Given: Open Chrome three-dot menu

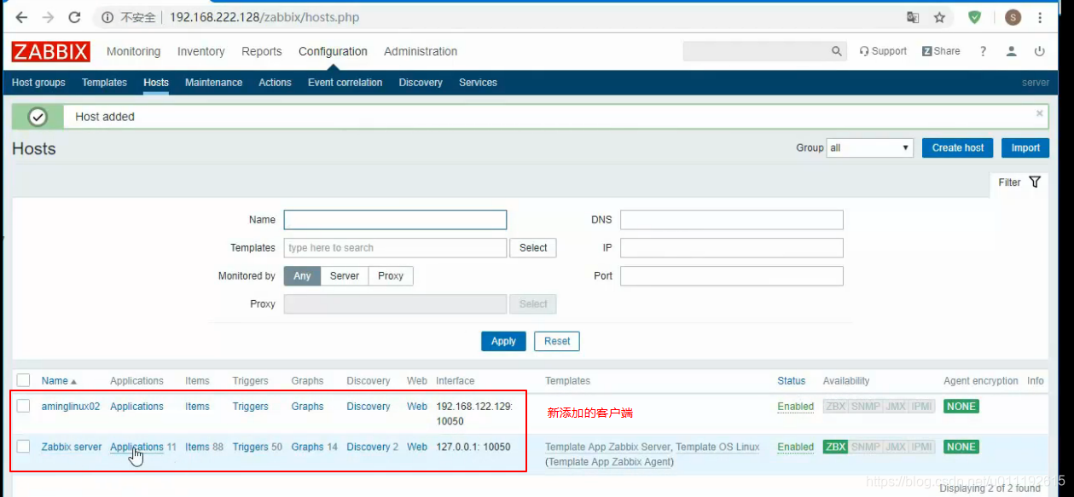Looking at the screenshot, I should [x=1040, y=17].
